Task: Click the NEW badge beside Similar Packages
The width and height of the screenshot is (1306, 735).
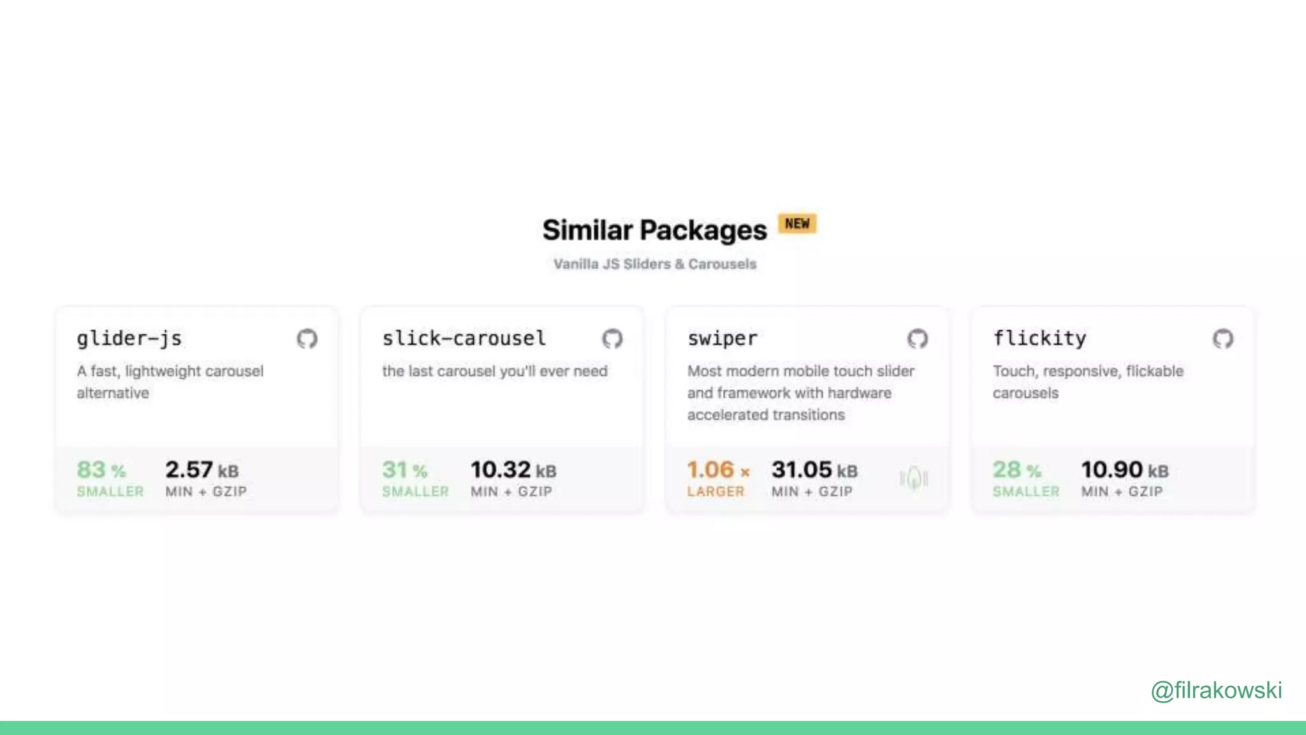Action: tap(797, 224)
